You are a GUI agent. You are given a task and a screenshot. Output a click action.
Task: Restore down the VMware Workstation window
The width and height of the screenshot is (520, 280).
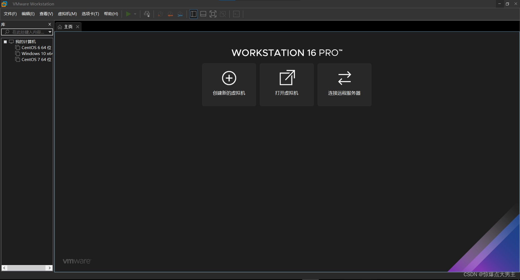(x=507, y=4)
